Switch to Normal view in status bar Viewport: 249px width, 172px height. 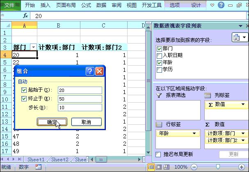pyautogui.click(x=151, y=167)
